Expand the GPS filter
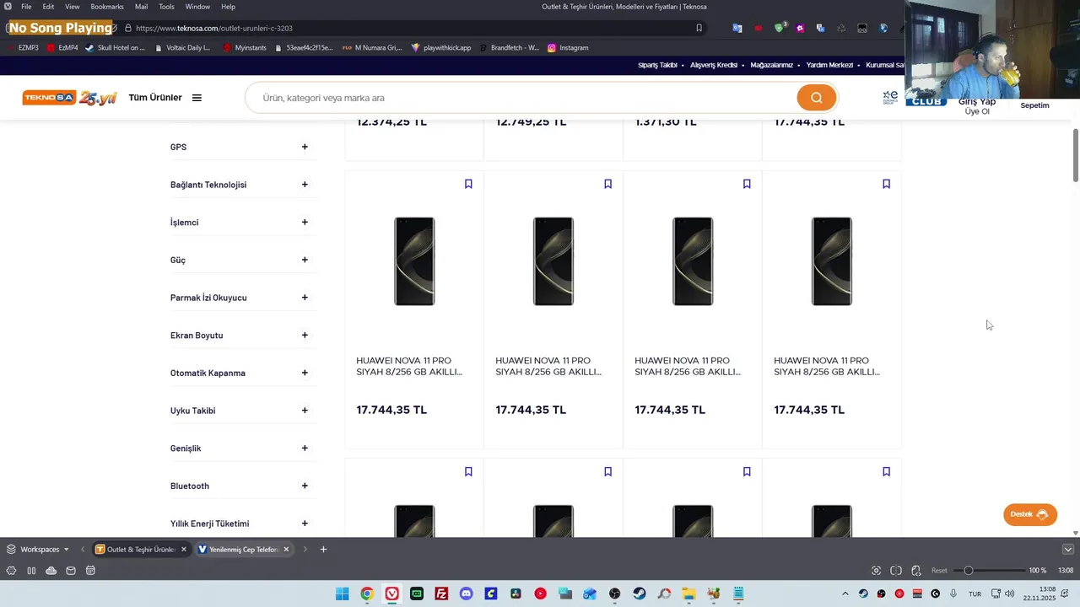The image size is (1080, 607). tap(305, 147)
